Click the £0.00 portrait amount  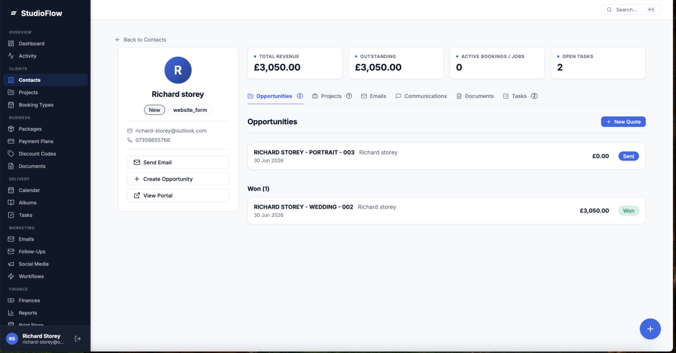click(x=600, y=156)
